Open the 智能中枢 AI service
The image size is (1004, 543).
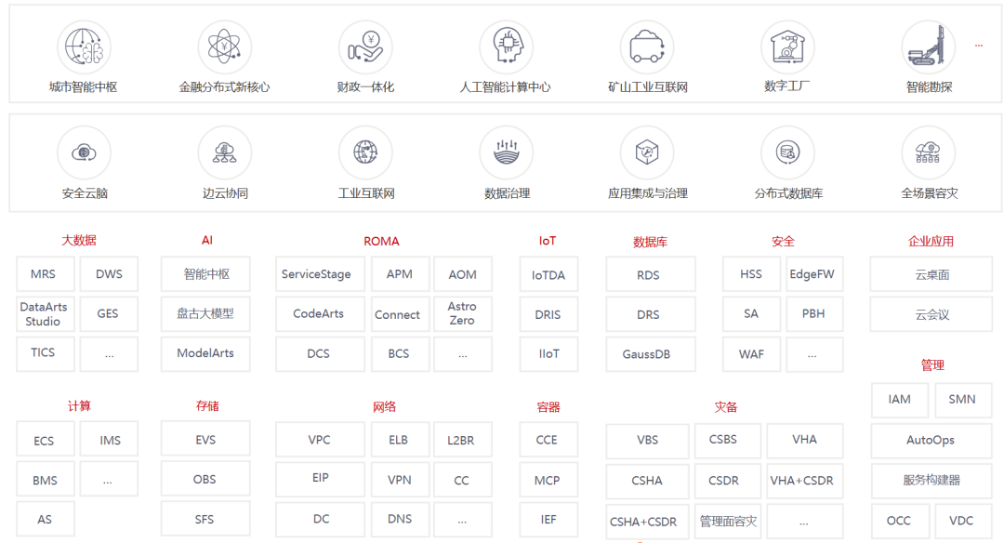coord(205,274)
